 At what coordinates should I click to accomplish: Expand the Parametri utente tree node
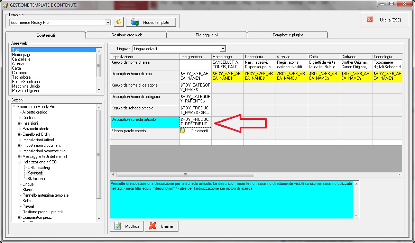(19, 129)
